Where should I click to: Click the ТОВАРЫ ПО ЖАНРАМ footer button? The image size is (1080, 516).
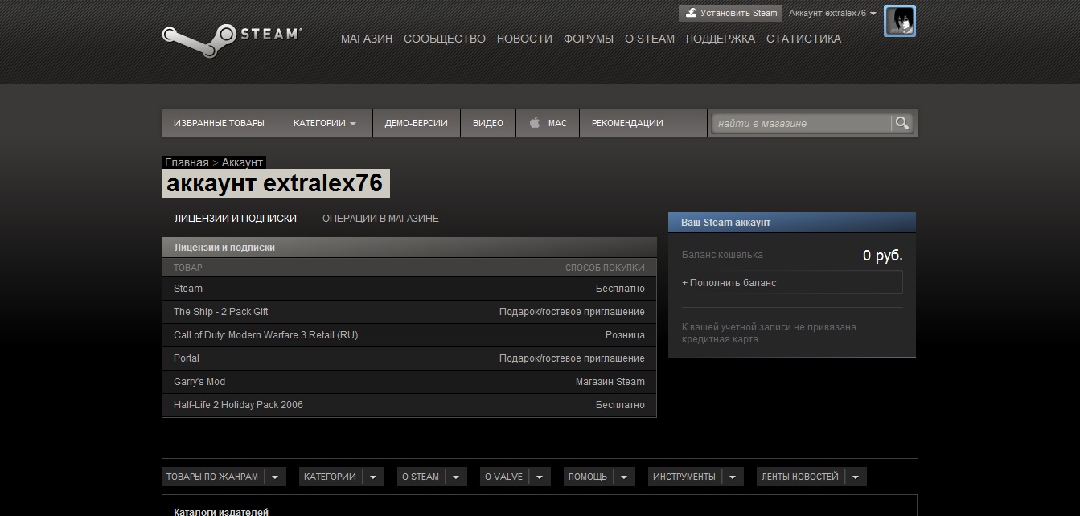212,477
